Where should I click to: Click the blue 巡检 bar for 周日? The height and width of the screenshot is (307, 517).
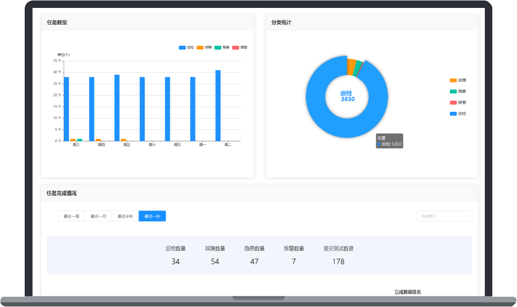pyautogui.click(x=167, y=109)
